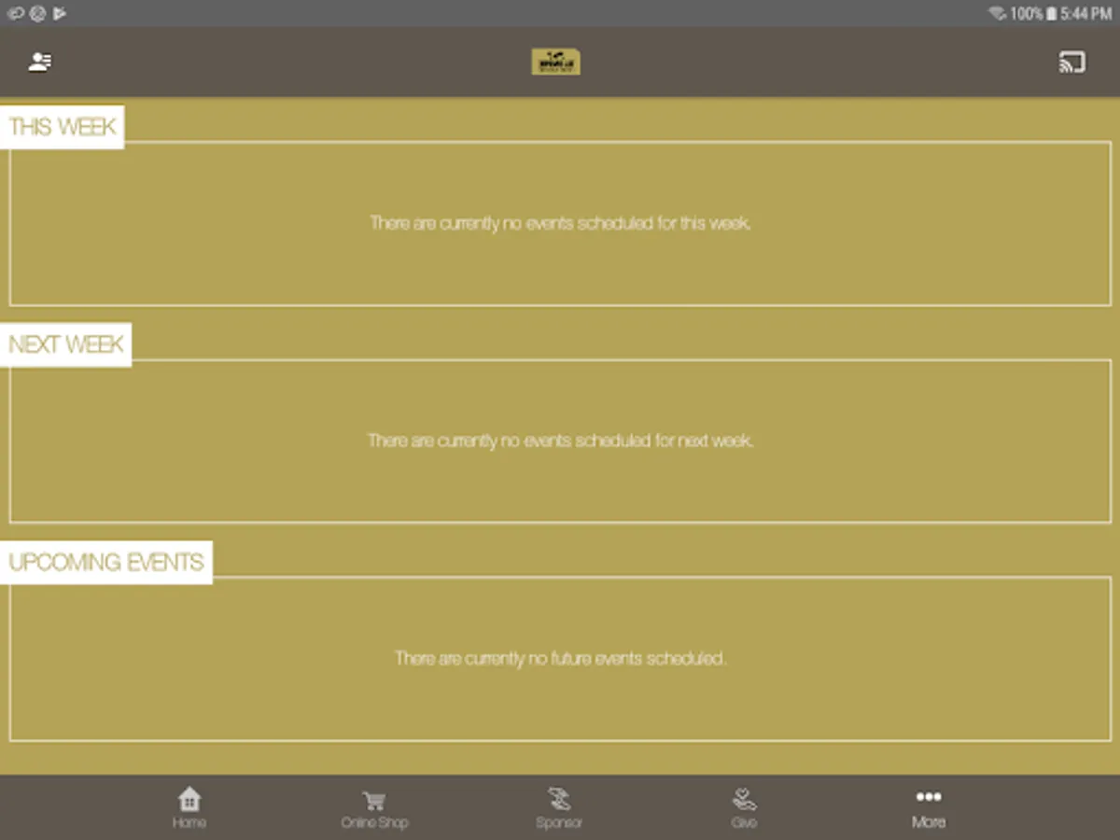Click the UPCOMING EVENTS header label
The image size is (1120, 840).
click(x=105, y=562)
